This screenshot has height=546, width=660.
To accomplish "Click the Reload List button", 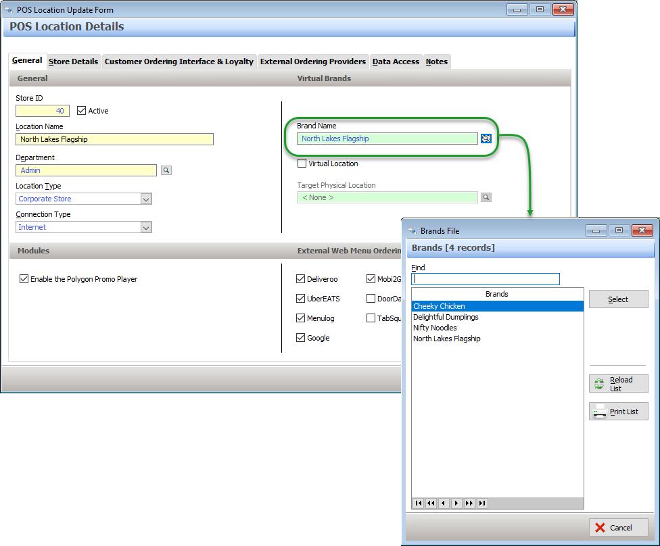I will [x=618, y=384].
